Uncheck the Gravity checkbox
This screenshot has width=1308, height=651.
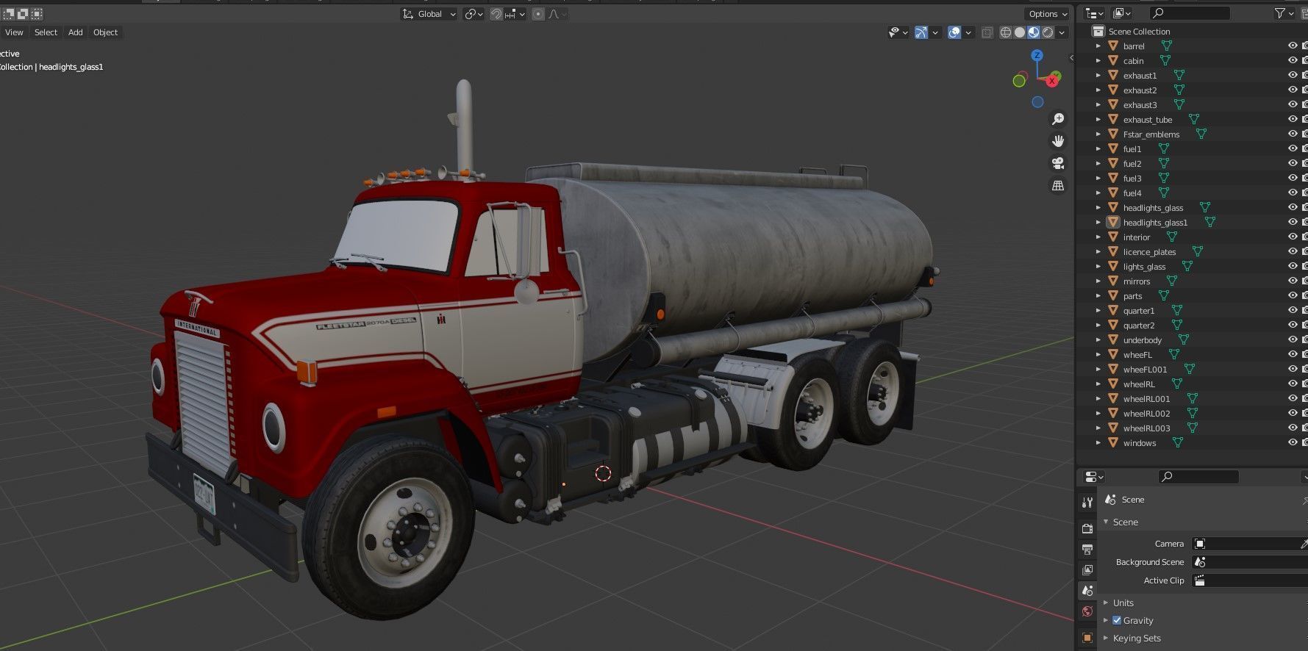(x=1117, y=620)
